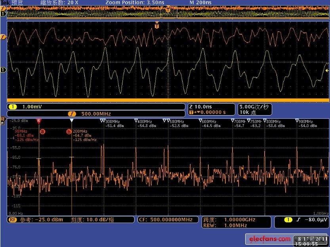Select the 500MHz peak marker triangle
Viewport: 330px width, 247px height.
(x=168, y=121)
